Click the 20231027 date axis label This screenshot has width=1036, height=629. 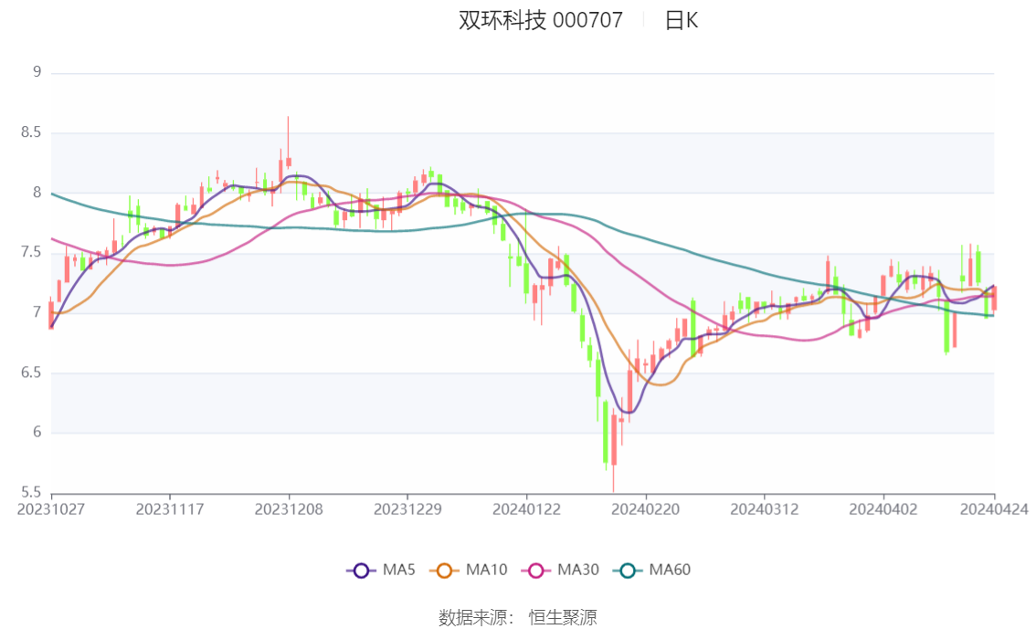51,508
